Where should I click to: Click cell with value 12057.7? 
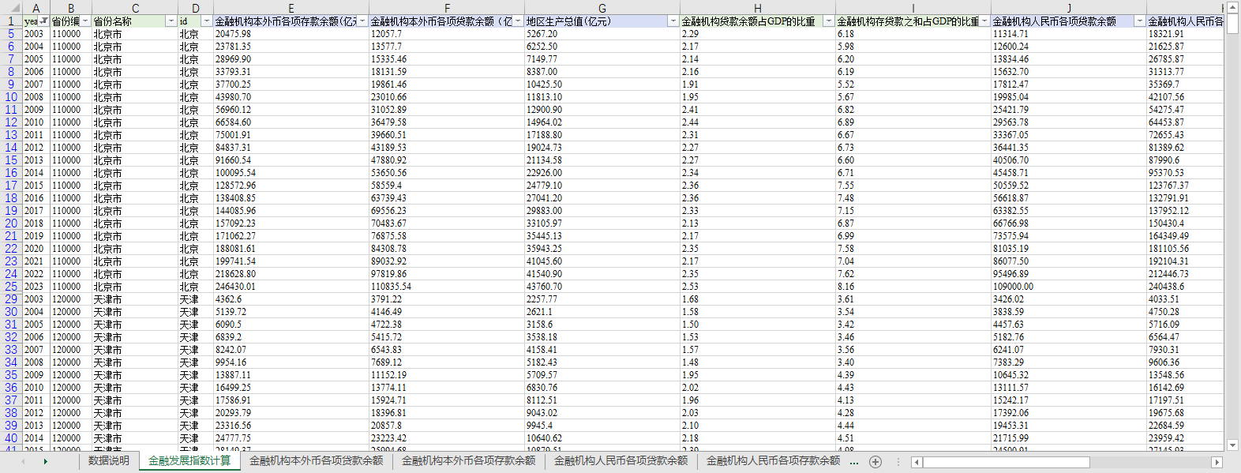point(446,34)
